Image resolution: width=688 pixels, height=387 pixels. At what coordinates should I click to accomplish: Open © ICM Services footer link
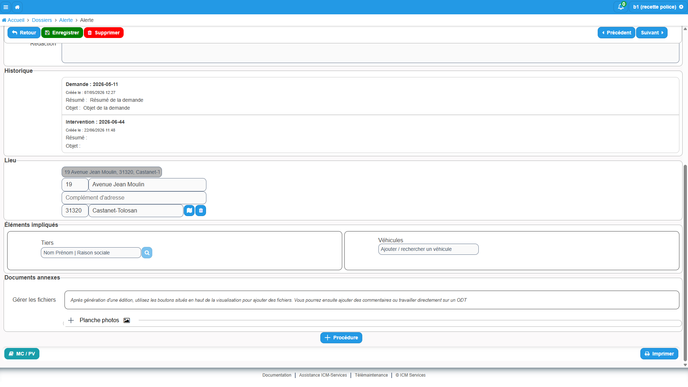(411, 375)
